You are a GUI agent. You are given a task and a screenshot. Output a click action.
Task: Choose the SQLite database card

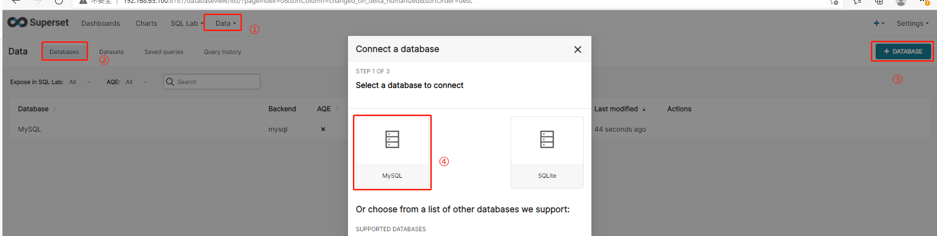point(547,152)
